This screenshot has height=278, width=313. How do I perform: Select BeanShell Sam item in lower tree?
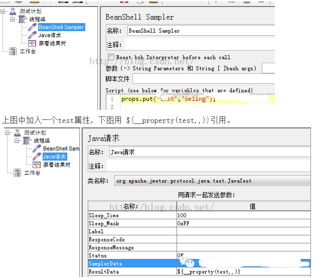click(x=61, y=149)
